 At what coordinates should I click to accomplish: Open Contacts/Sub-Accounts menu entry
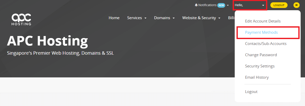pyautogui.click(x=266, y=44)
